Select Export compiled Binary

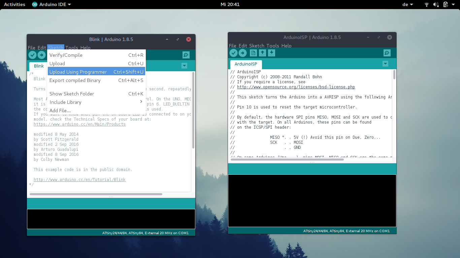tap(96, 80)
